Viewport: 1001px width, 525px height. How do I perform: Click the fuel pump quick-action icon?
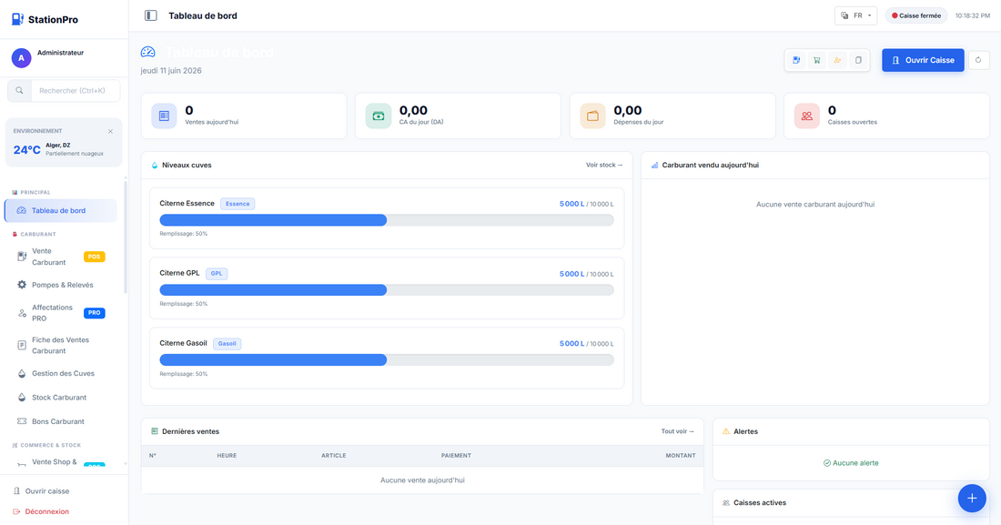(x=796, y=60)
